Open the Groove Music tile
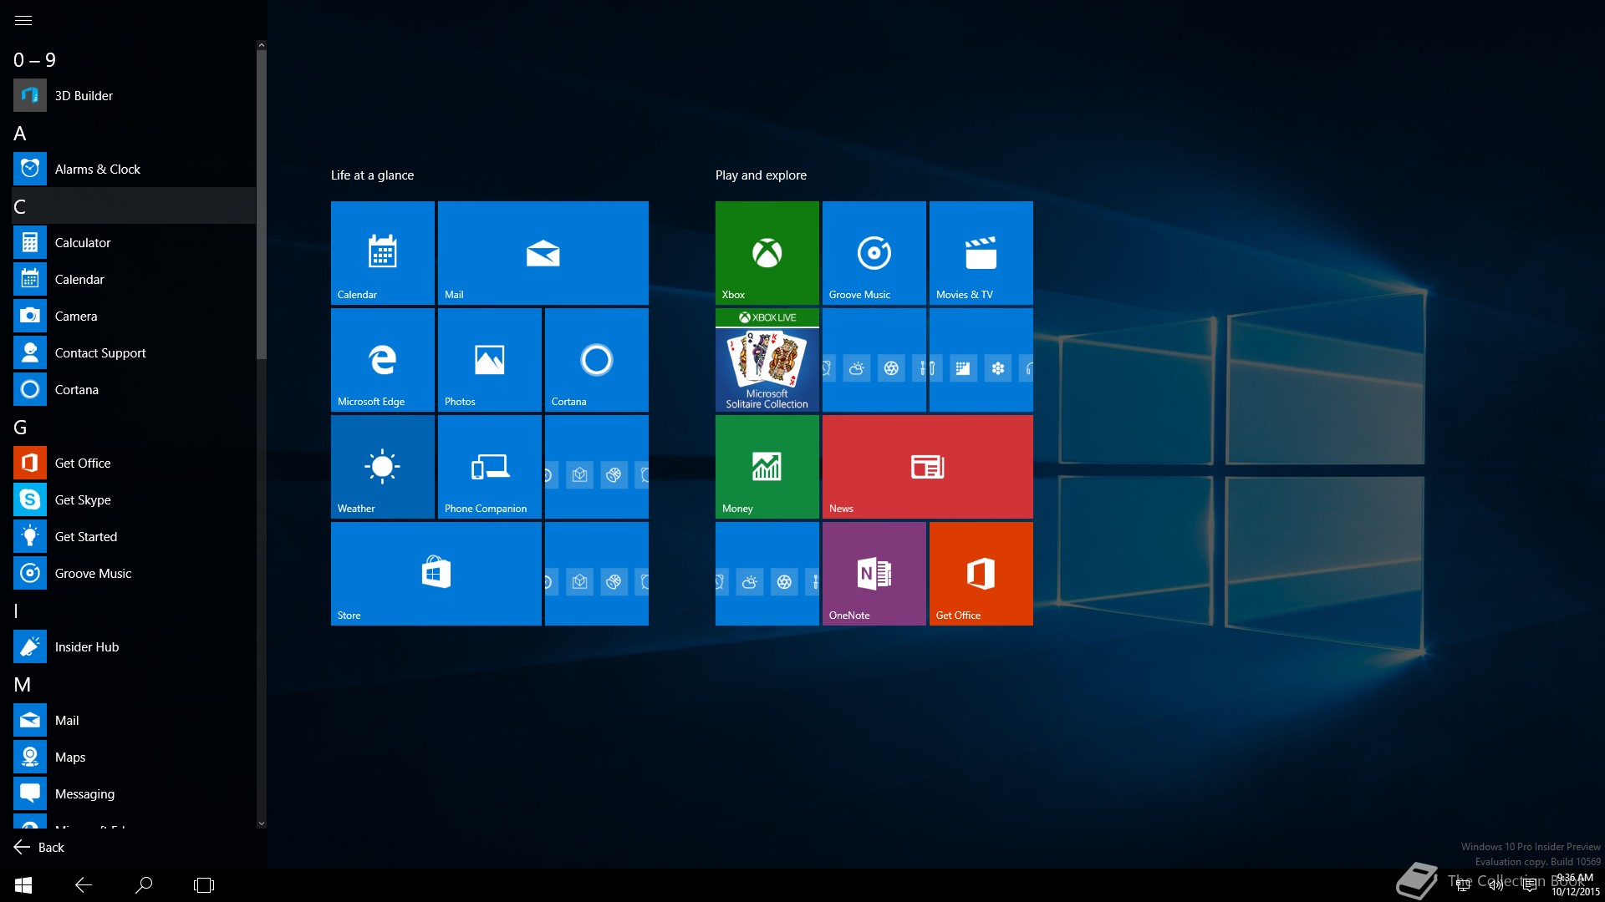This screenshot has width=1605, height=902. (x=874, y=252)
